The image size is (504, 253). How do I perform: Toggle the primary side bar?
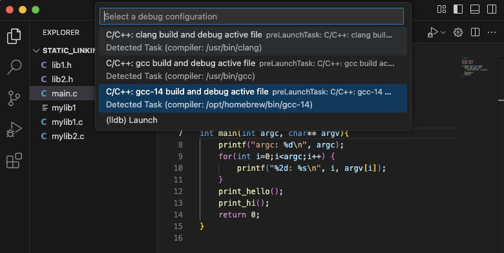pyautogui.click(x=458, y=9)
